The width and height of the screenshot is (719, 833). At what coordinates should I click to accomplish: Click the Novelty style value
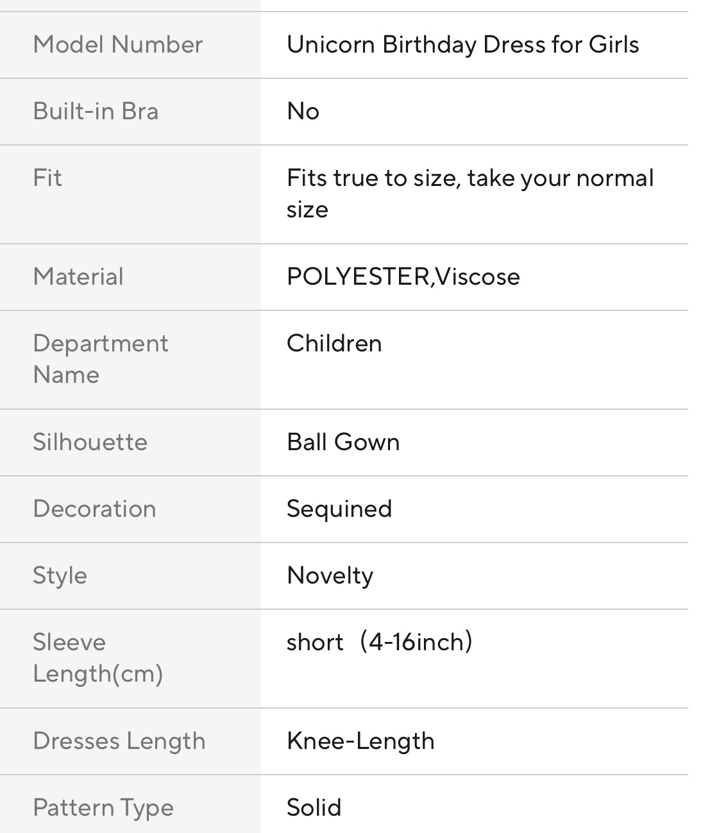(330, 576)
